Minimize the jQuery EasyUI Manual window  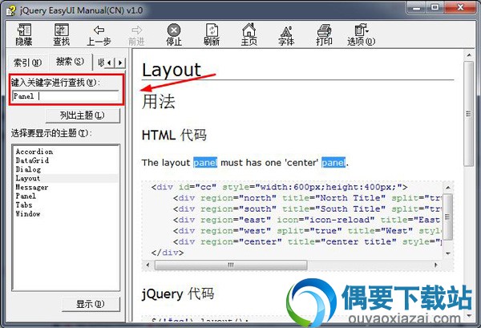point(417,8)
